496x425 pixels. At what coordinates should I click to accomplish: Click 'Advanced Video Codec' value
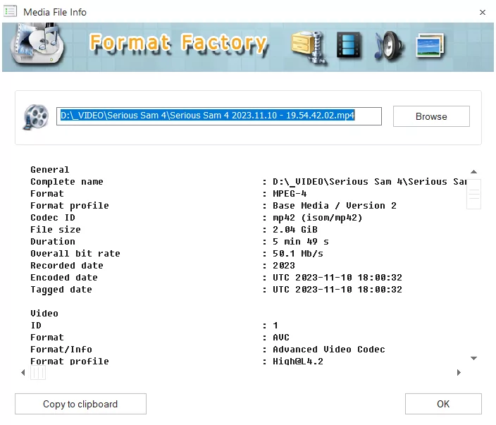pos(328,350)
